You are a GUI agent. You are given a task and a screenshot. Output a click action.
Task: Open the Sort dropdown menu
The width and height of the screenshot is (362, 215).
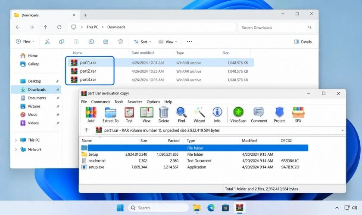coord(143,42)
